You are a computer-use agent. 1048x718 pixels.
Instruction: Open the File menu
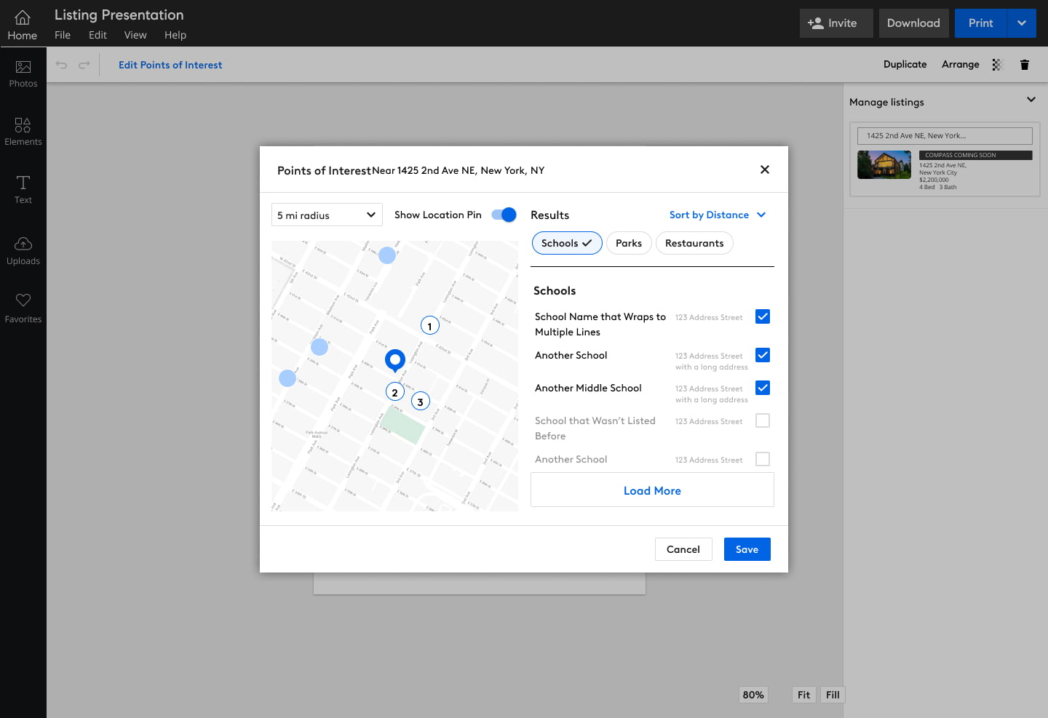coord(63,35)
